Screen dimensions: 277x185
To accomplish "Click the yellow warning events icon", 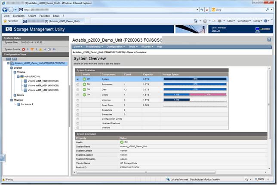I will click(x=40, y=49).
